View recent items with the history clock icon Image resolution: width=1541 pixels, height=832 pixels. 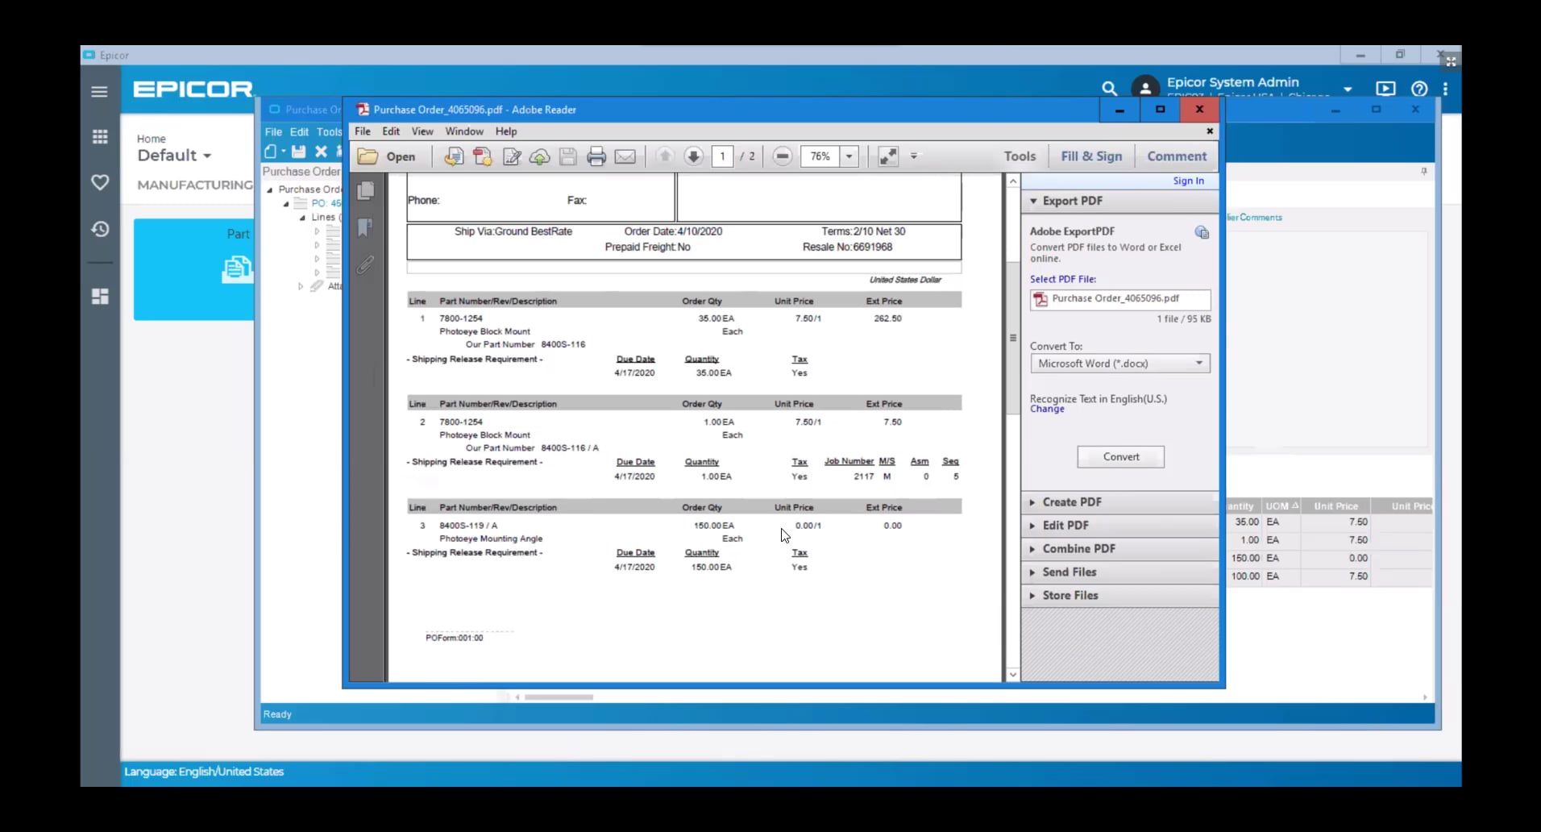pyautogui.click(x=100, y=230)
